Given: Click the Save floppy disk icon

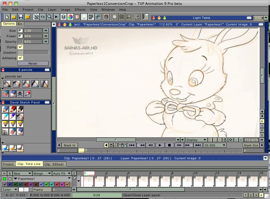Looking at the screenshot, I should tap(21, 17).
